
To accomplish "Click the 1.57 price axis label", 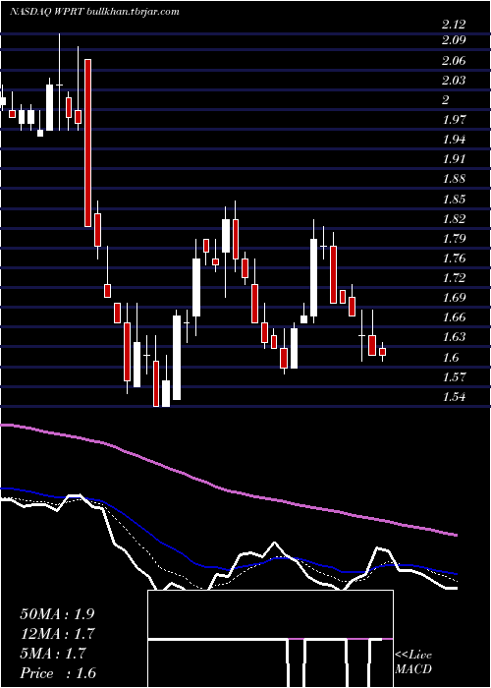I will 454,376.
